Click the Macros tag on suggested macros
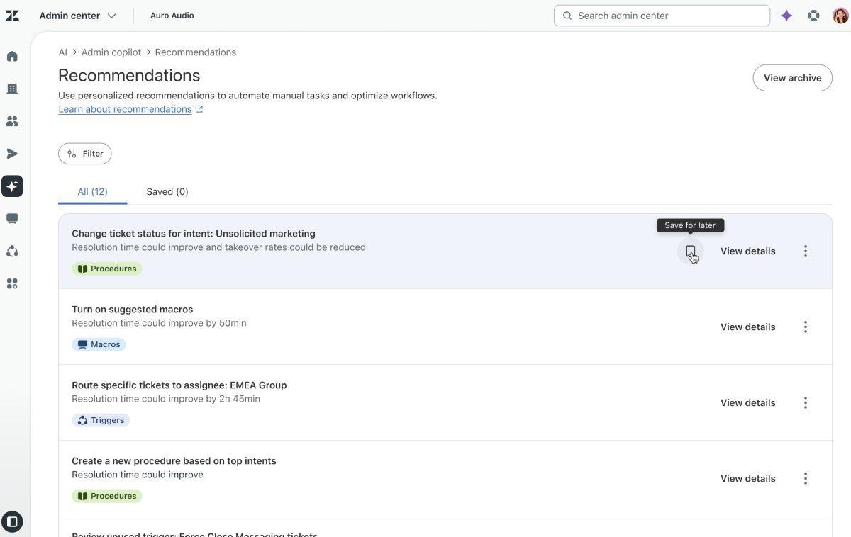 [99, 344]
